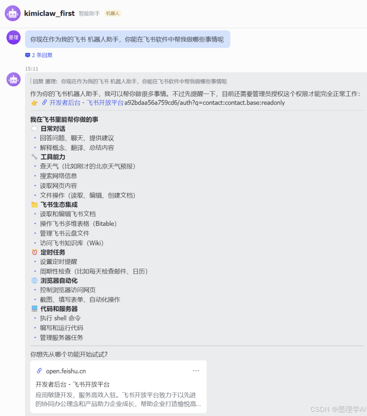Click the alarm clock icon beside 定时任务
Viewport: 367px width, 416px height.
click(x=35, y=252)
